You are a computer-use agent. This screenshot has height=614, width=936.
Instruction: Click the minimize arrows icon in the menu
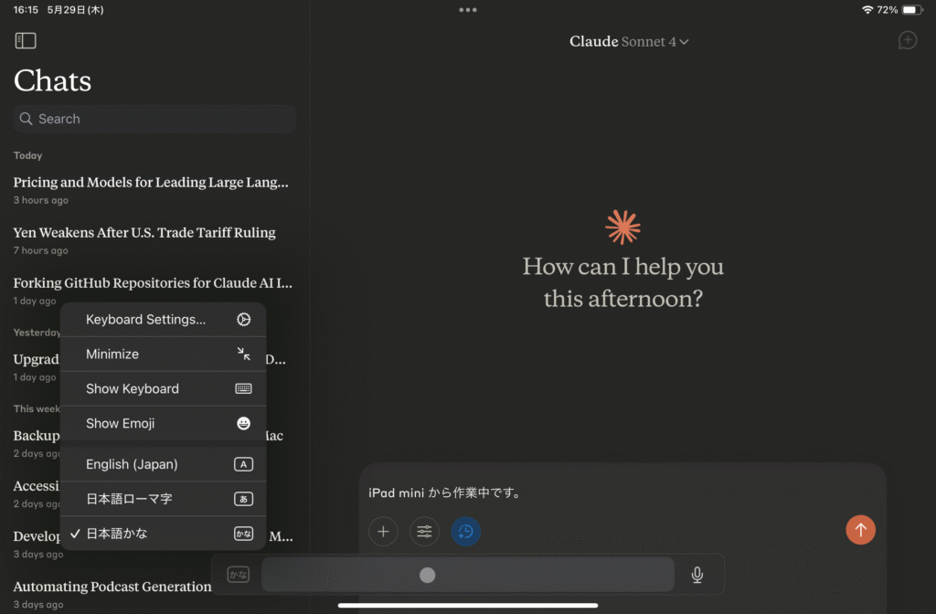pos(243,354)
